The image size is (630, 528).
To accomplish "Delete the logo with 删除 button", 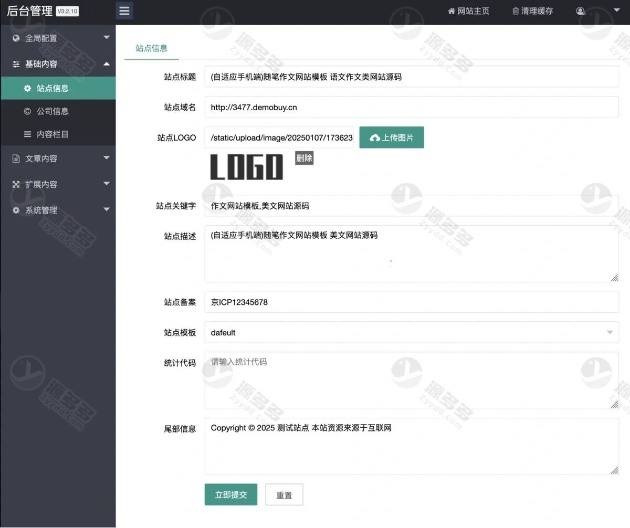I will coord(304,157).
